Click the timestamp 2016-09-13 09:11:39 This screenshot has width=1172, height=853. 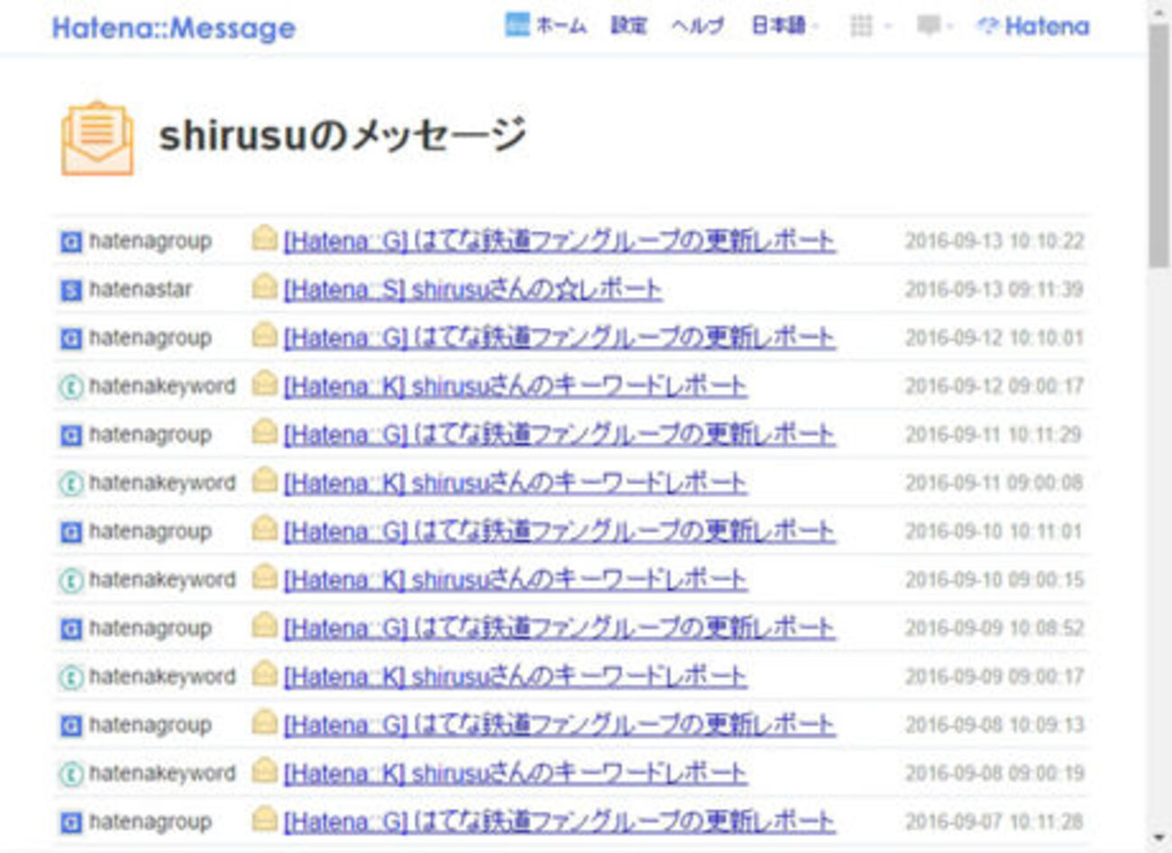[994, 290]
